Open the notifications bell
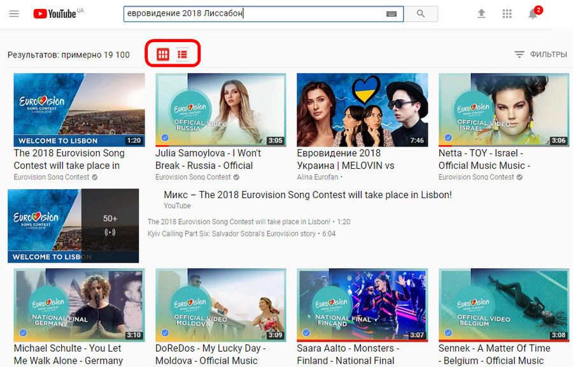573x367 pixels. point(533,14)
